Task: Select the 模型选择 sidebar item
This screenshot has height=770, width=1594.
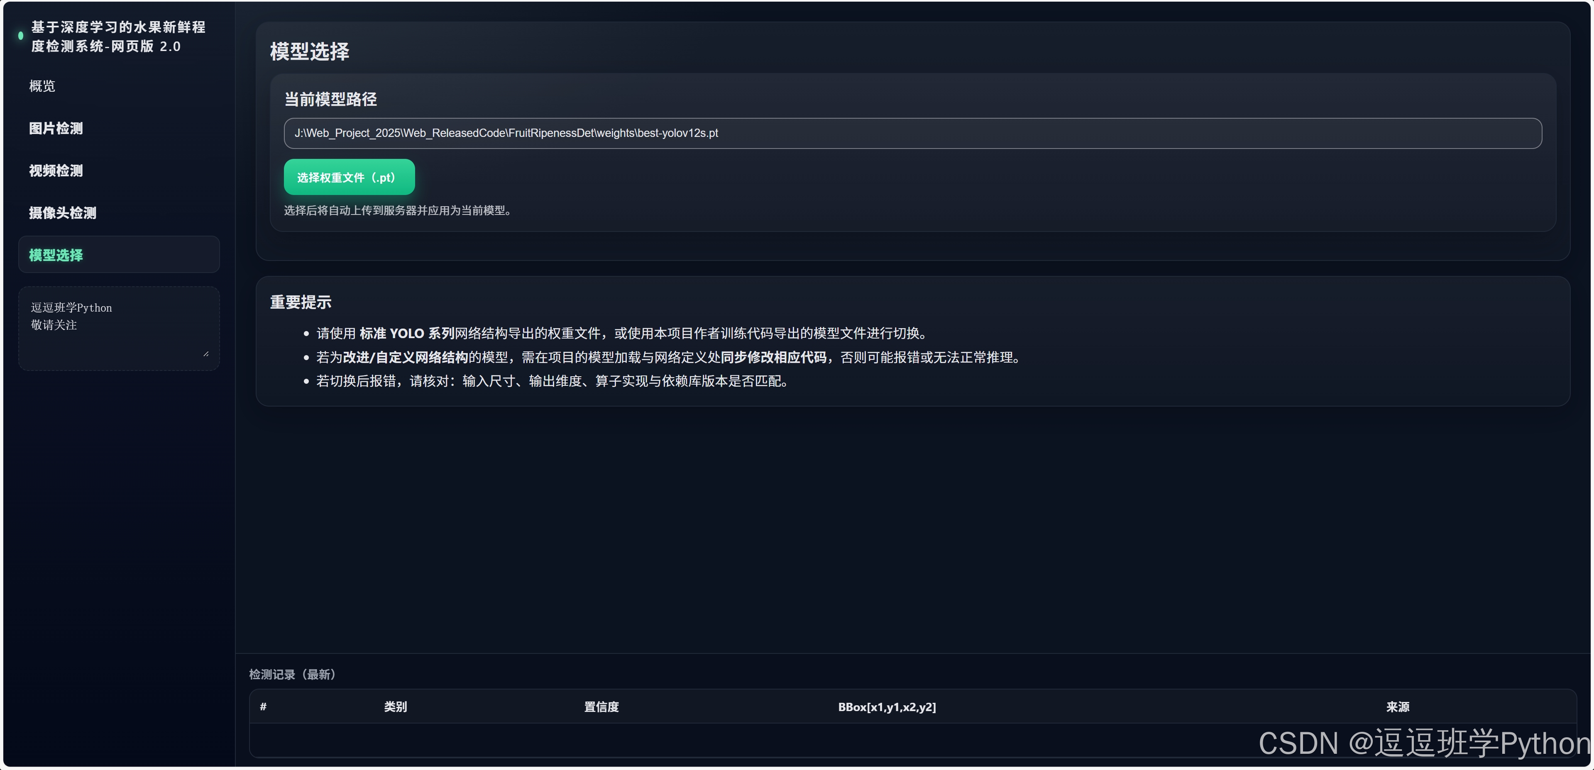Action: pos(56,255)
